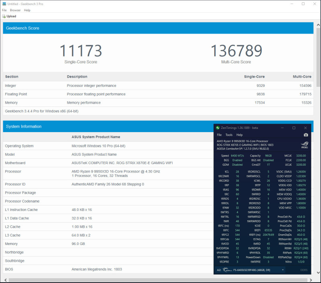Screen dimensions: 321x283
Task: Click the Floating Point single-core value 9838
Action: 260,94
